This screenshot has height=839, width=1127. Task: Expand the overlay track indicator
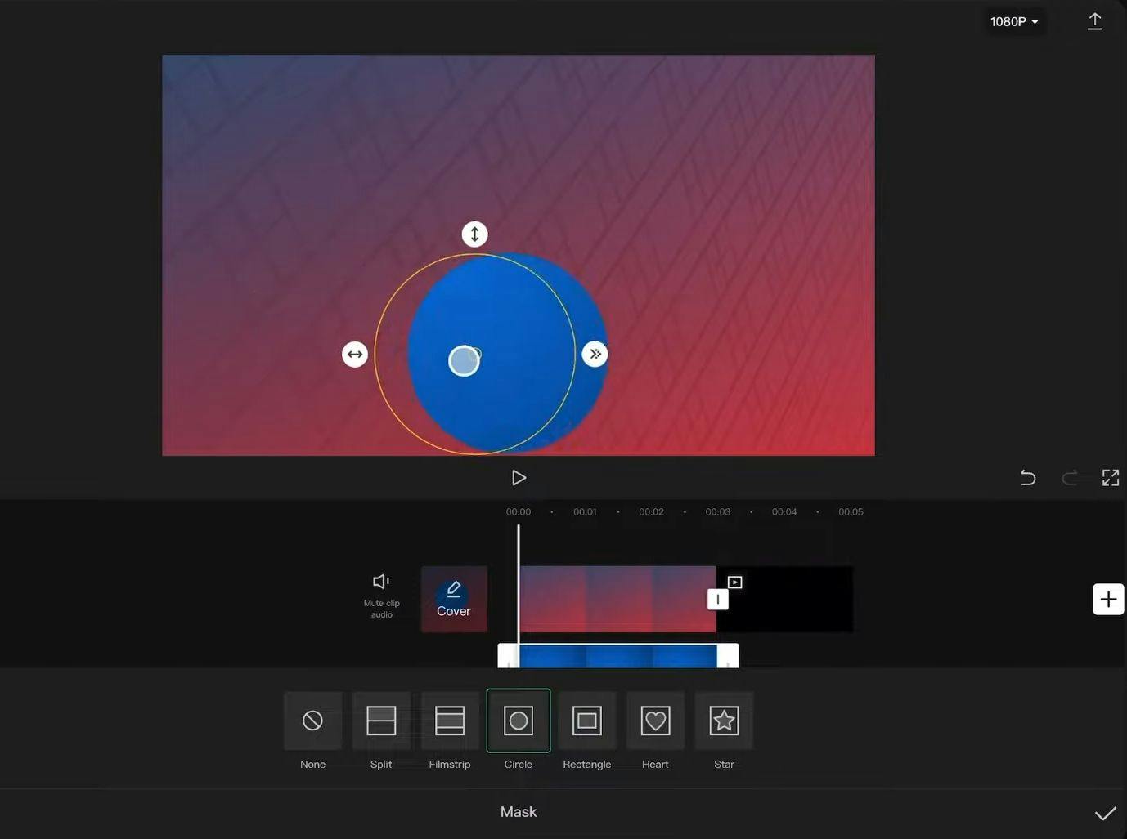pos(734,582)
